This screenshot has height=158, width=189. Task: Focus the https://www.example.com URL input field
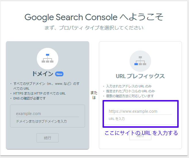(140, 111)
